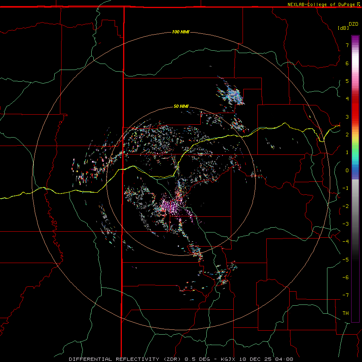Screen dimensions: 362x362
Task: Click the 6 value on color scale
Action: point(347,63)
